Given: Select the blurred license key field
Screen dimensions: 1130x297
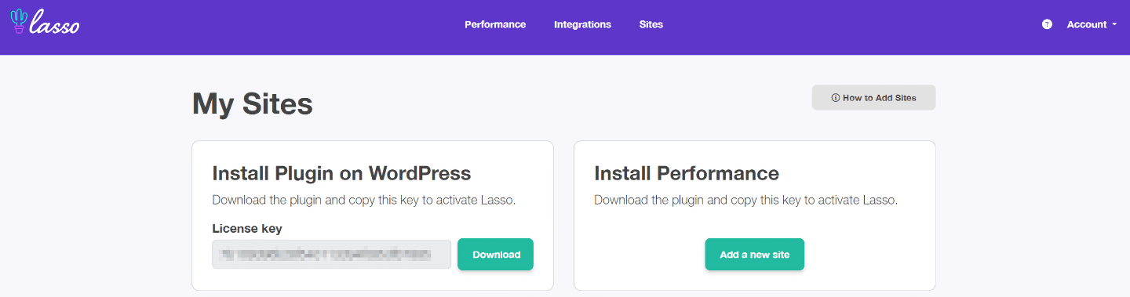Looking at the screenshot, I should point(332,255).
